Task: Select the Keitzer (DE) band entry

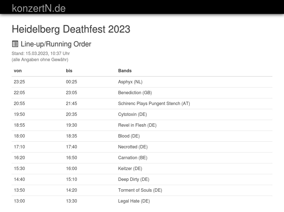Action: [x=130, y=168]
